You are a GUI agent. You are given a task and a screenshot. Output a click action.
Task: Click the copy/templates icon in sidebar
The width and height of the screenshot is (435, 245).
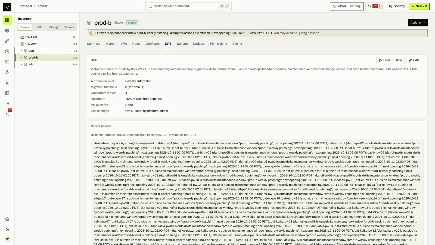(x=7, y=41)
